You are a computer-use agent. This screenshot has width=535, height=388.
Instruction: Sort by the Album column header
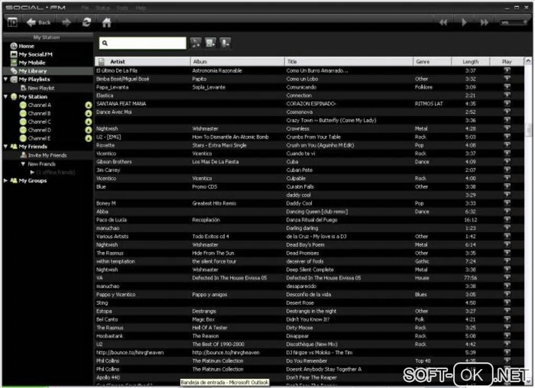click(x=238, y=62)
